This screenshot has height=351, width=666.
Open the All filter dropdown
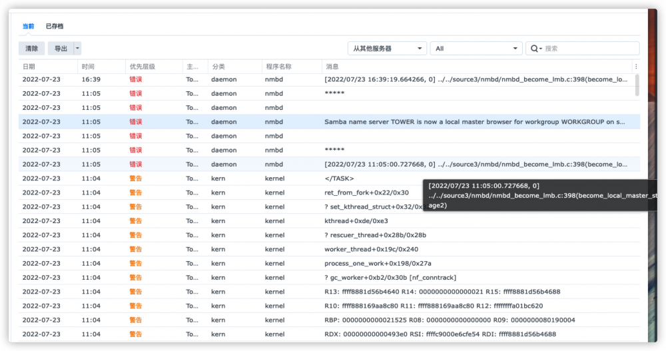476,49
